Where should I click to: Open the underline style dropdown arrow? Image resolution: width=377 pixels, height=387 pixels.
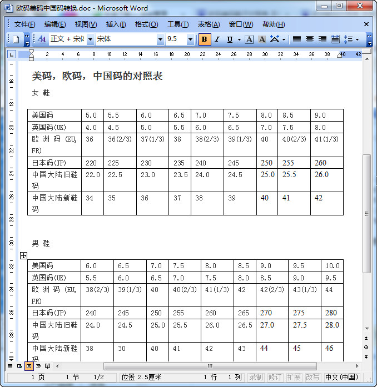pyautogui.click(x=239, y=39)
